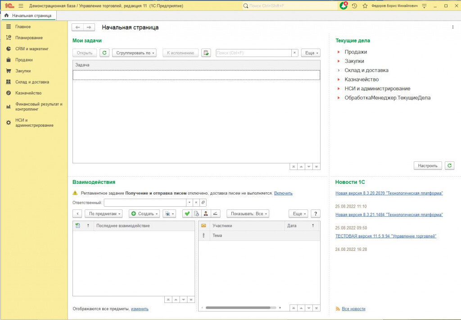Open the Показывать: Все filter dropdown
Viewport: 461px width, 320px height.
248,214
